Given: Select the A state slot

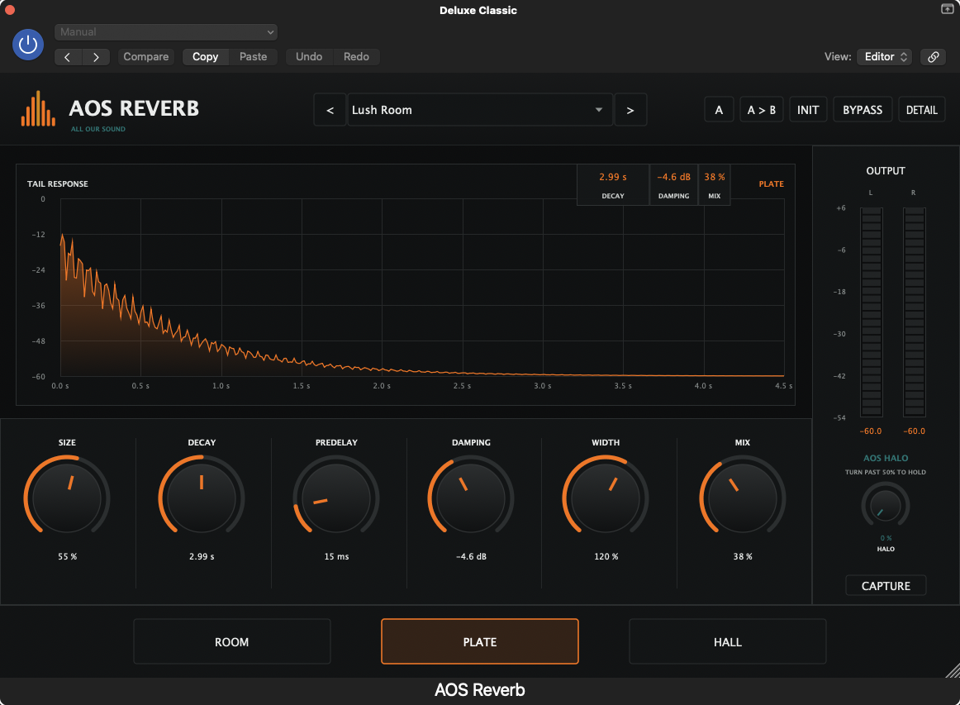Looking at the screenshot, I should (x=719, y=110).
